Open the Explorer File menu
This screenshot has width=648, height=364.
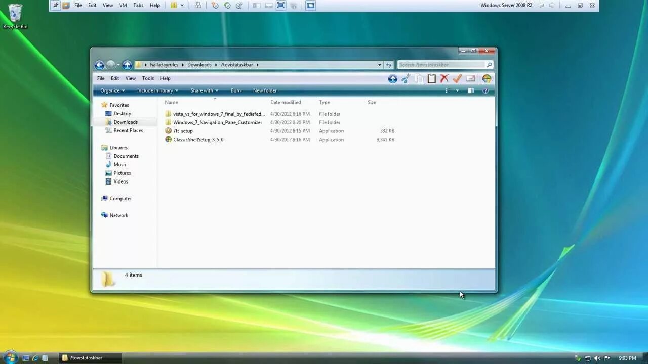point(101,78)
